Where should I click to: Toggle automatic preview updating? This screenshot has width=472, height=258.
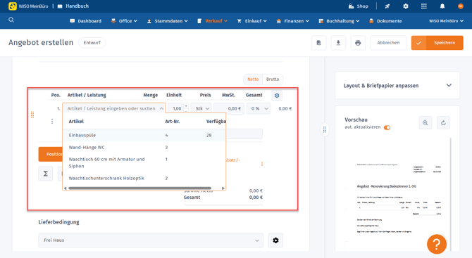[387, 127]
